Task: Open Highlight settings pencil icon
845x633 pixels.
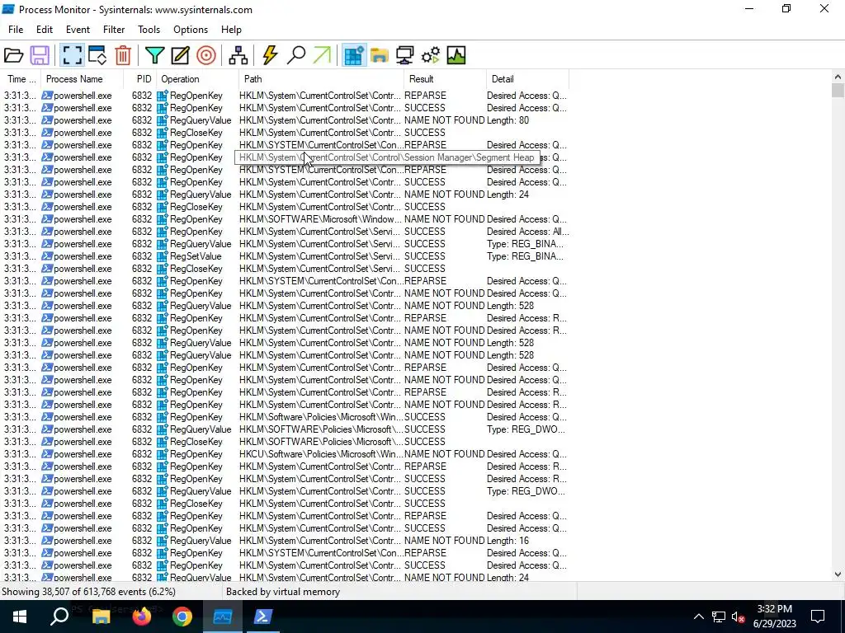Action: pos(180,55)
